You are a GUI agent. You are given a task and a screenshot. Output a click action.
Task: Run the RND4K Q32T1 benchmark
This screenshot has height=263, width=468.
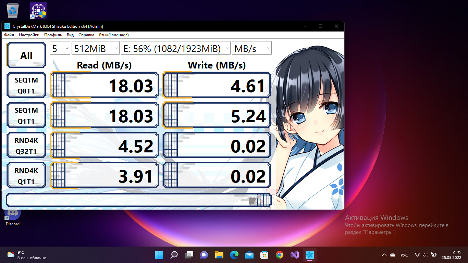coord(26,146)
